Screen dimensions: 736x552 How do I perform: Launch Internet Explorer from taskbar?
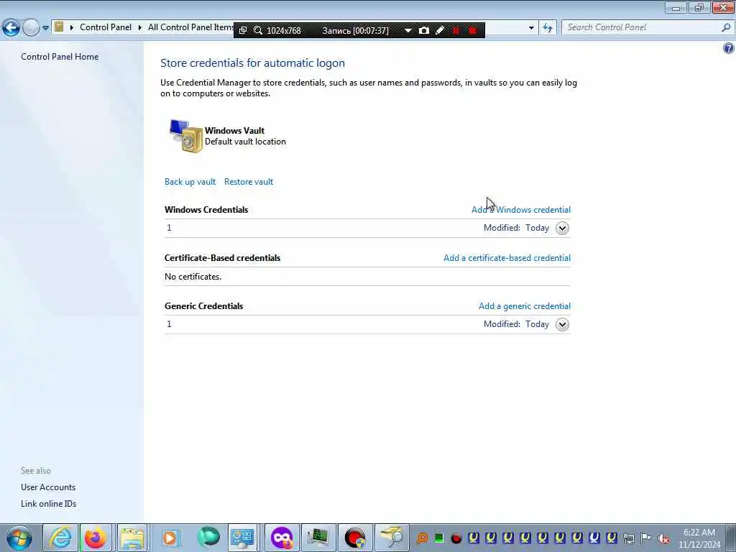pos(60,538)
